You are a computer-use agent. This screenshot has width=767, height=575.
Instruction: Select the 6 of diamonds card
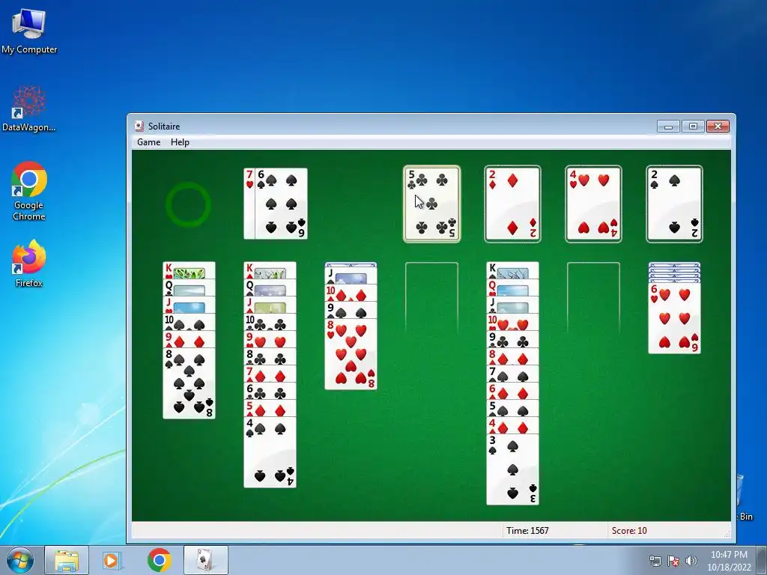coord(512,391)
